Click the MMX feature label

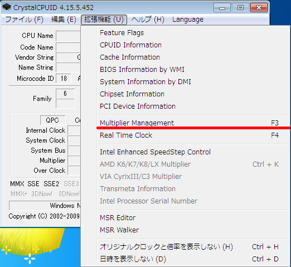pos(17,184)
